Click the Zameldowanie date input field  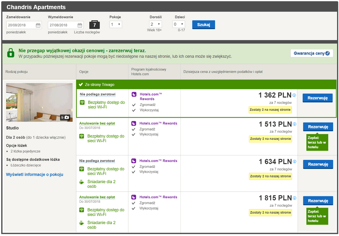click(24, 25)
